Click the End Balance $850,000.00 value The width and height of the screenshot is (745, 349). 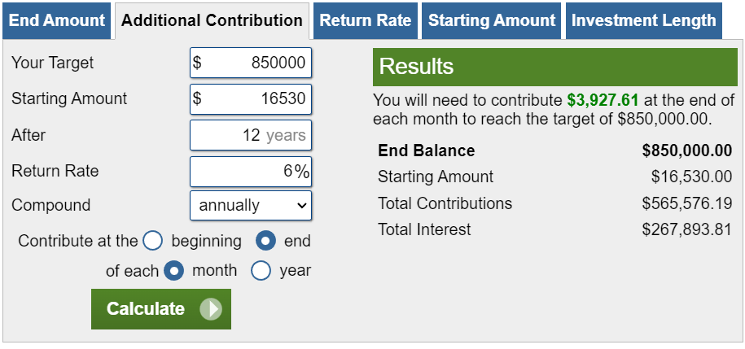point(686,151)
